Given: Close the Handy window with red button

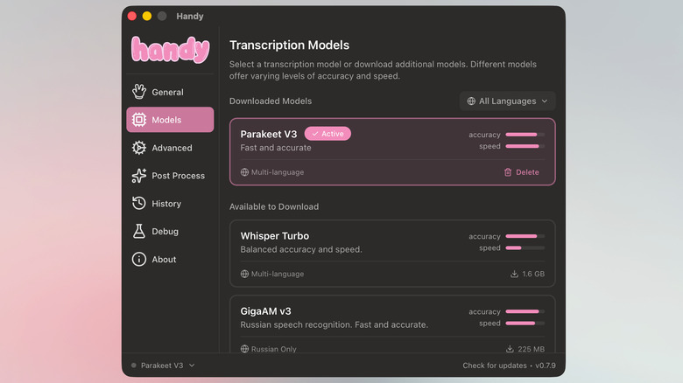Looking at the screenshot, I should [132, 16].
